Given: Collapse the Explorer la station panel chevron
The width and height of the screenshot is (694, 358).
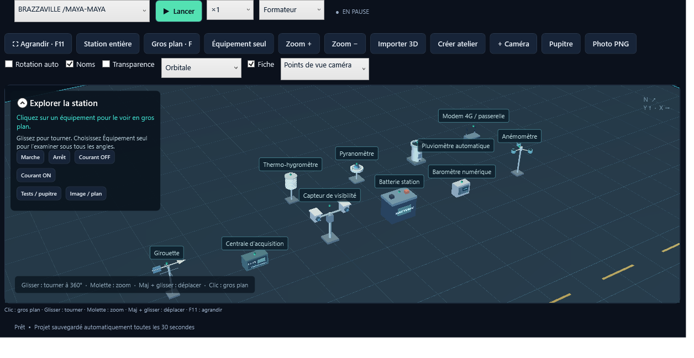Looking at the screenshot, I should click(22, 103).
